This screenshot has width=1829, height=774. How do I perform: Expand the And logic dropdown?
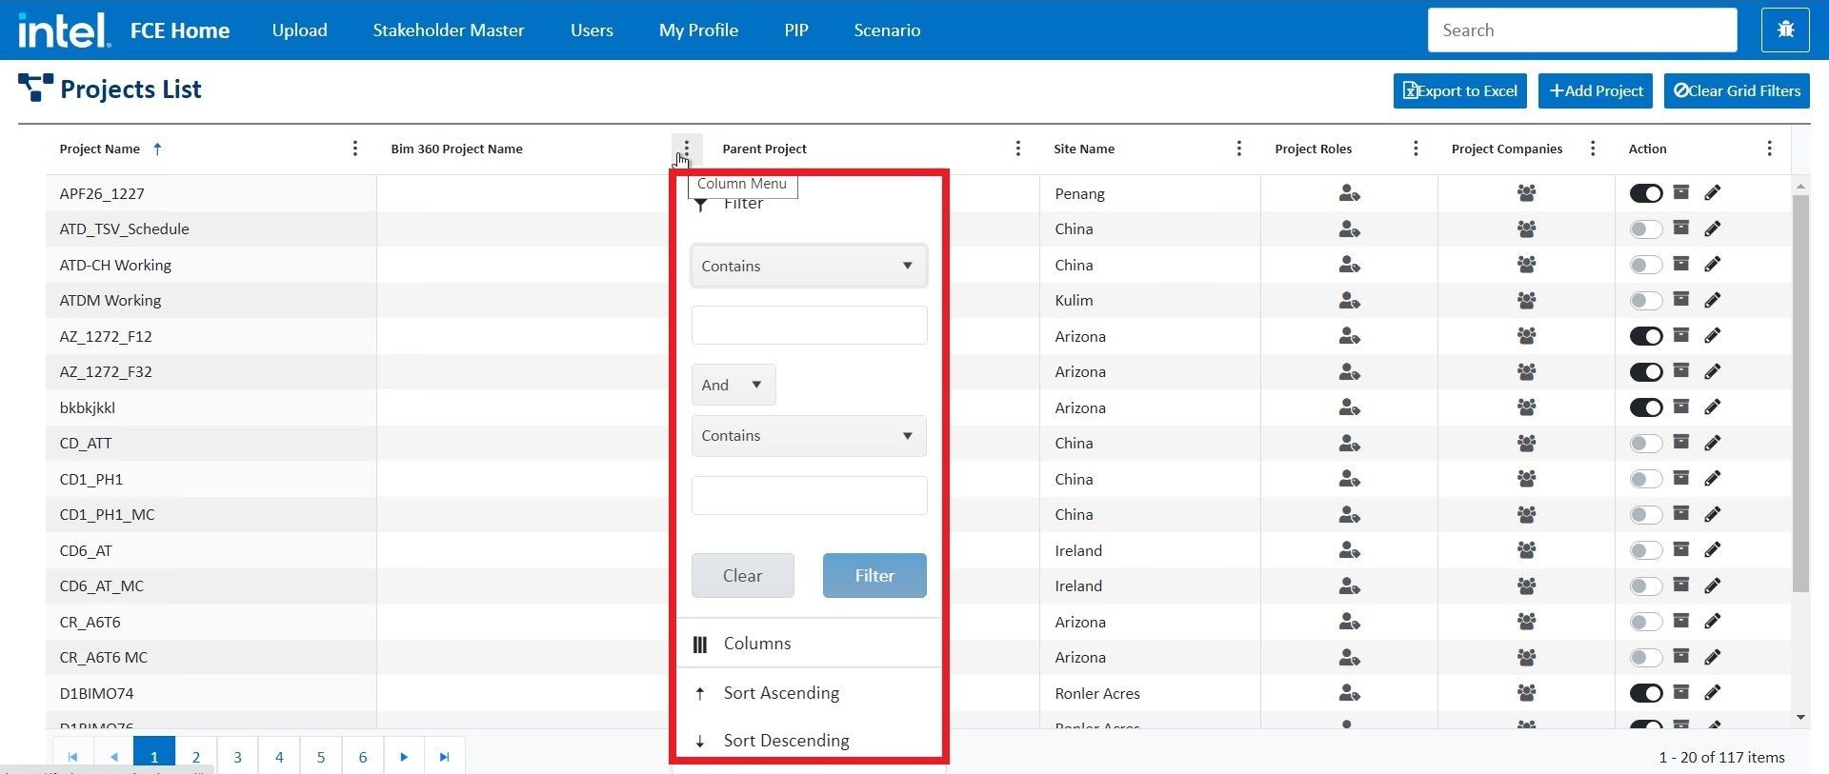click(x=733, y=385)
